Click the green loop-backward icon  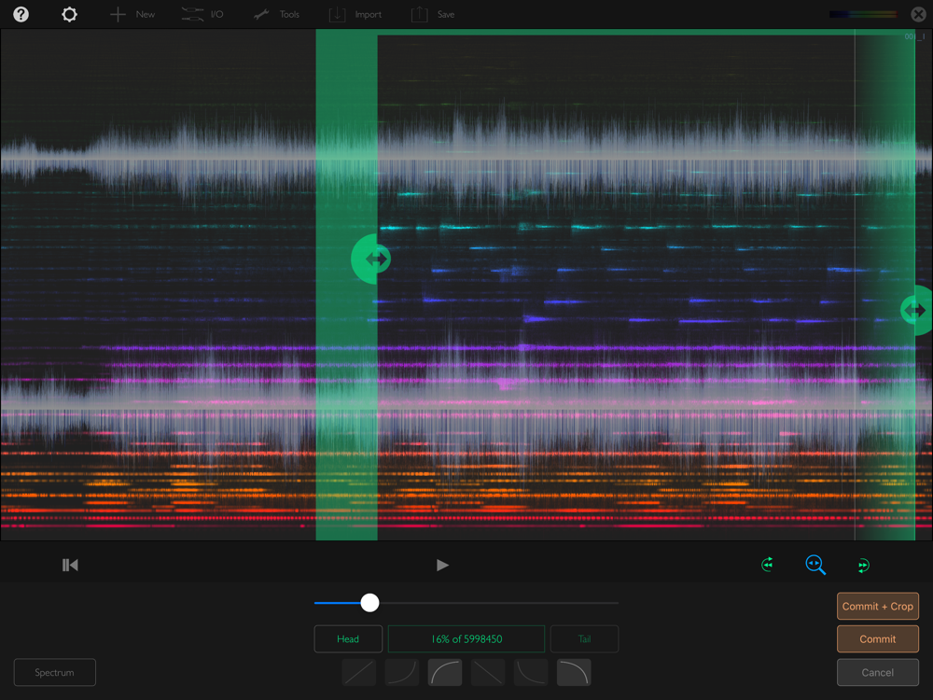click(767, 565)
